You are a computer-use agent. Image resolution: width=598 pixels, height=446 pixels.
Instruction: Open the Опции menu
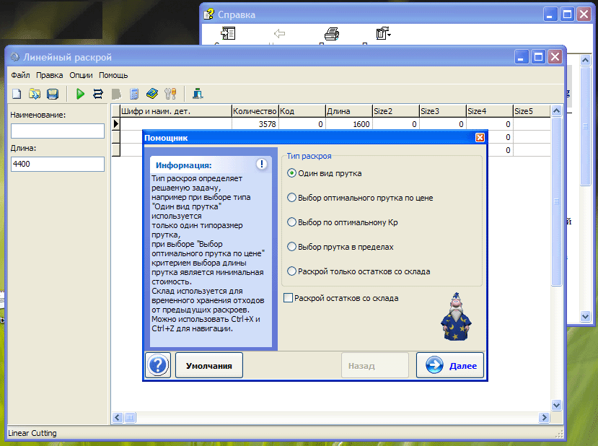(81, 75)
